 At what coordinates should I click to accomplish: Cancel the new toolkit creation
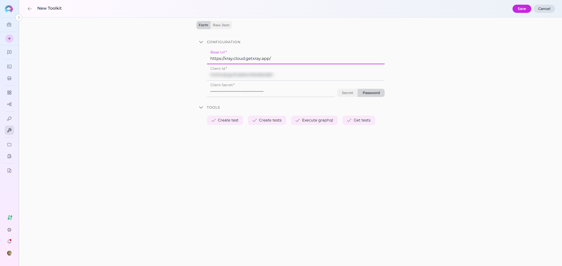[544, 9]
